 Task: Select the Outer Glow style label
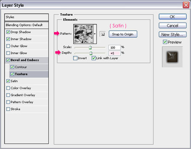[19, 46]
